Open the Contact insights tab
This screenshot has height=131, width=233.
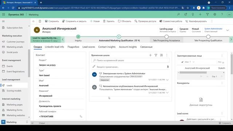(x=107, y=47)
